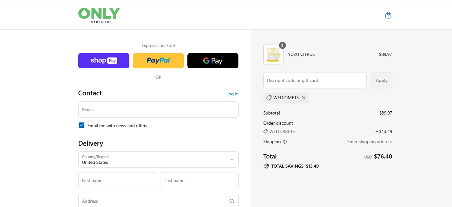This screenshot has width=452, height=207.
Task: Click the WELCOME15 label under Order discount
Action: (282, 131)
